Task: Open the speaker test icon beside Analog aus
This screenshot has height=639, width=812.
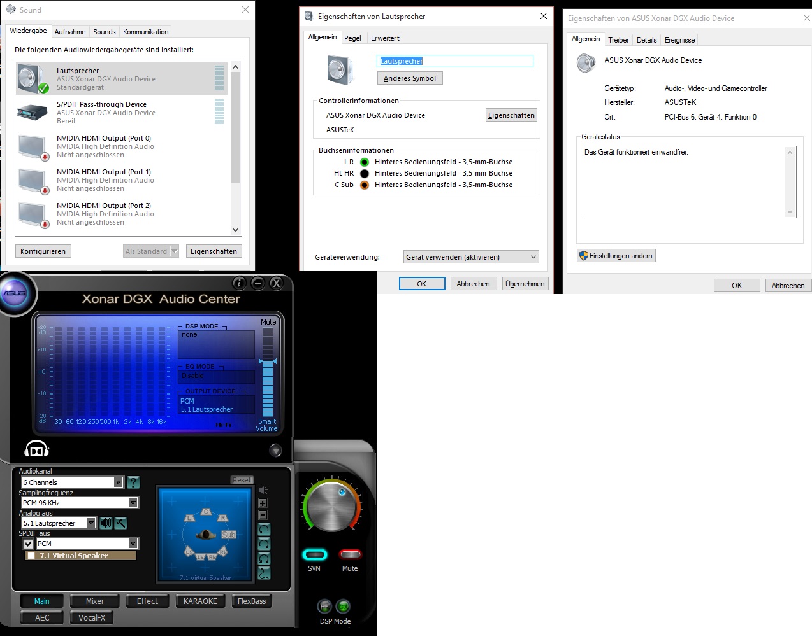Action: tap(106, 523)
